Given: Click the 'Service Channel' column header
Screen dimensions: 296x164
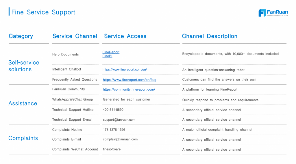Looking at the screenshot, I should coord(75,36).
